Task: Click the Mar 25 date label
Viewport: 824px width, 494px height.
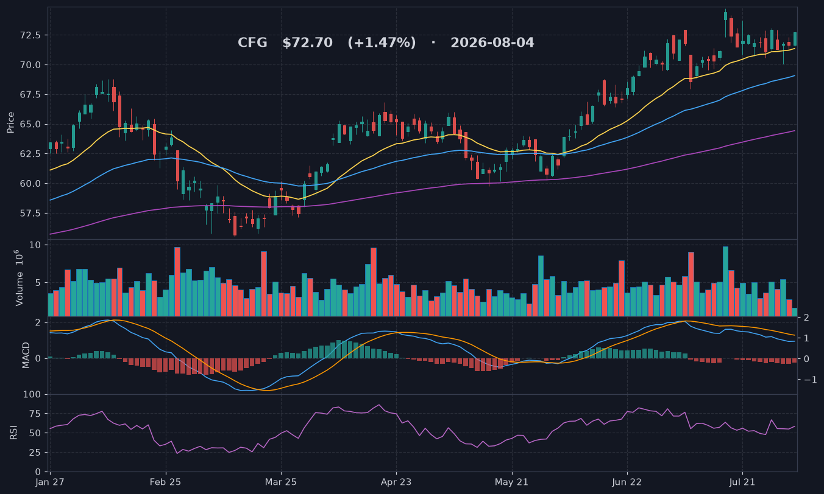Action: [x=281, y=482]
